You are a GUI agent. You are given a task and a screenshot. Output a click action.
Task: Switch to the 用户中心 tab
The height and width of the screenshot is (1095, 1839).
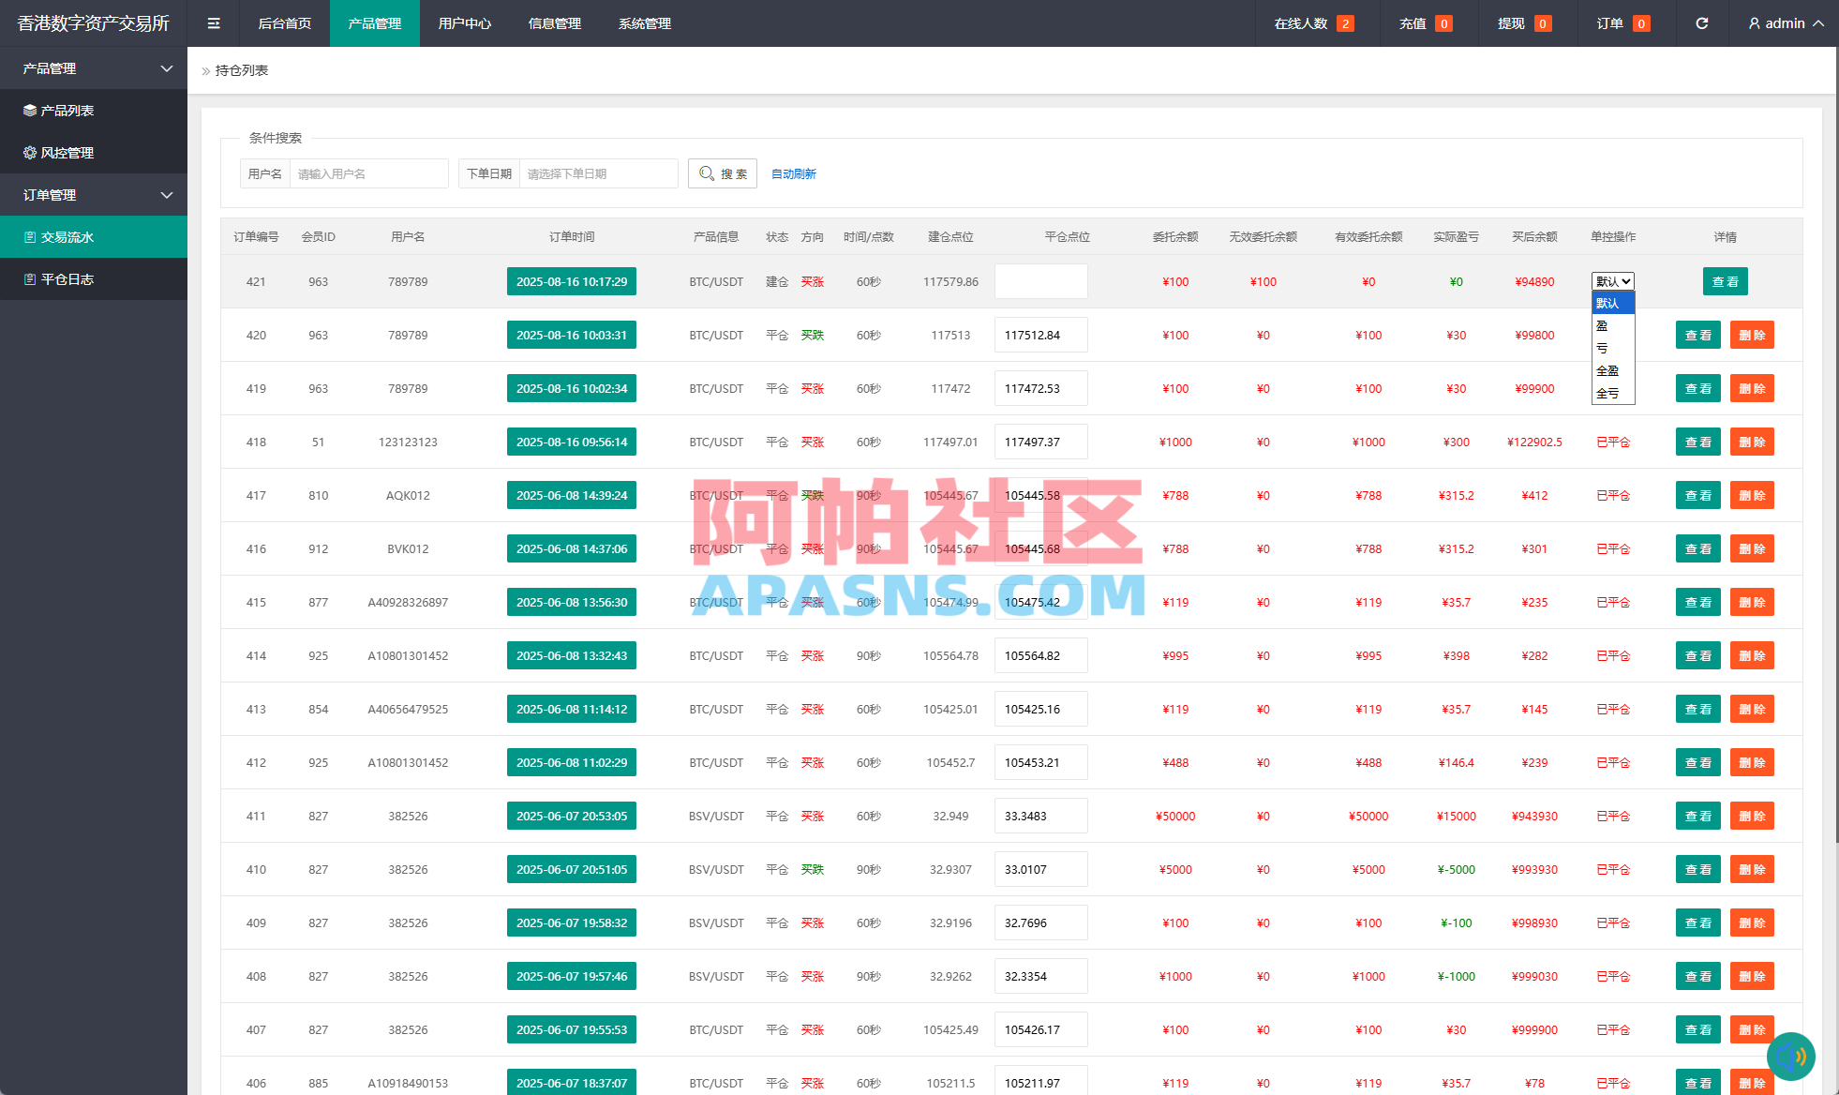pos(464,22)
